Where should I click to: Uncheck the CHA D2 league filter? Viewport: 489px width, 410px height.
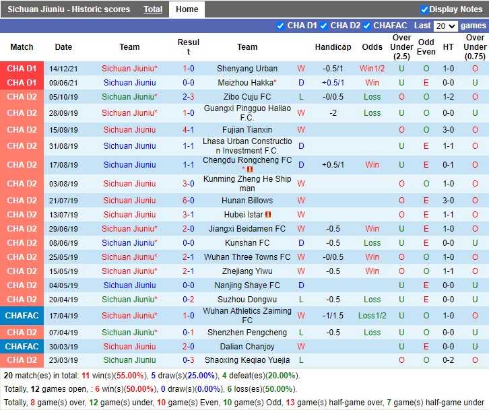(324, 26)
